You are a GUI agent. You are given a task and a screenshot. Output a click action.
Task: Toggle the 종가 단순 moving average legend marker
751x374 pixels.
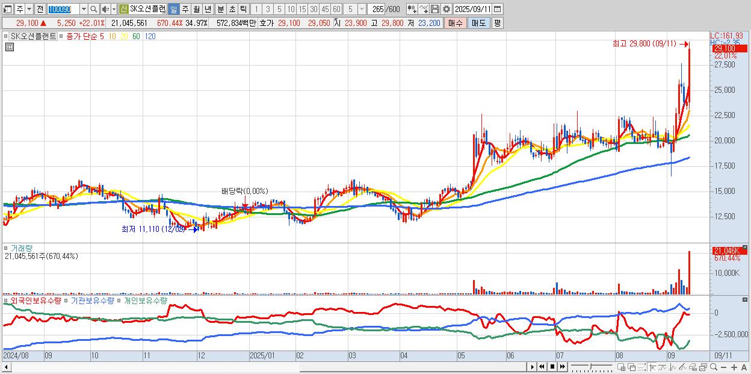coord(62,36)
